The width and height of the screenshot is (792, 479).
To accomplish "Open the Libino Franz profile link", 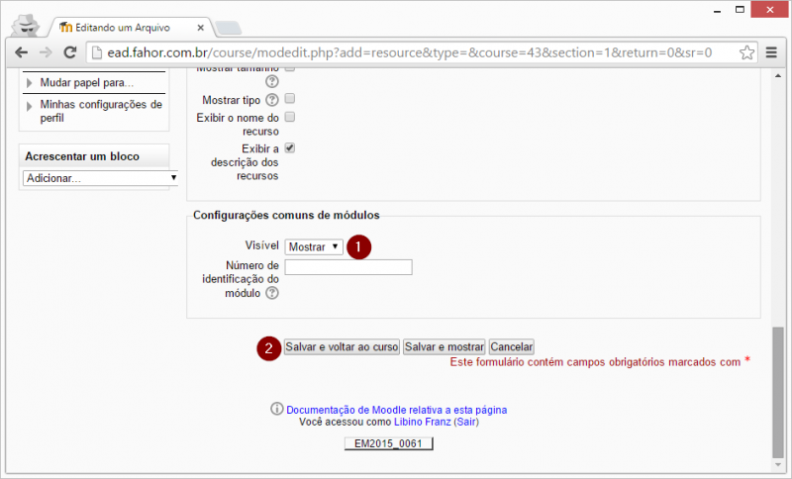I will pos(423,422).
